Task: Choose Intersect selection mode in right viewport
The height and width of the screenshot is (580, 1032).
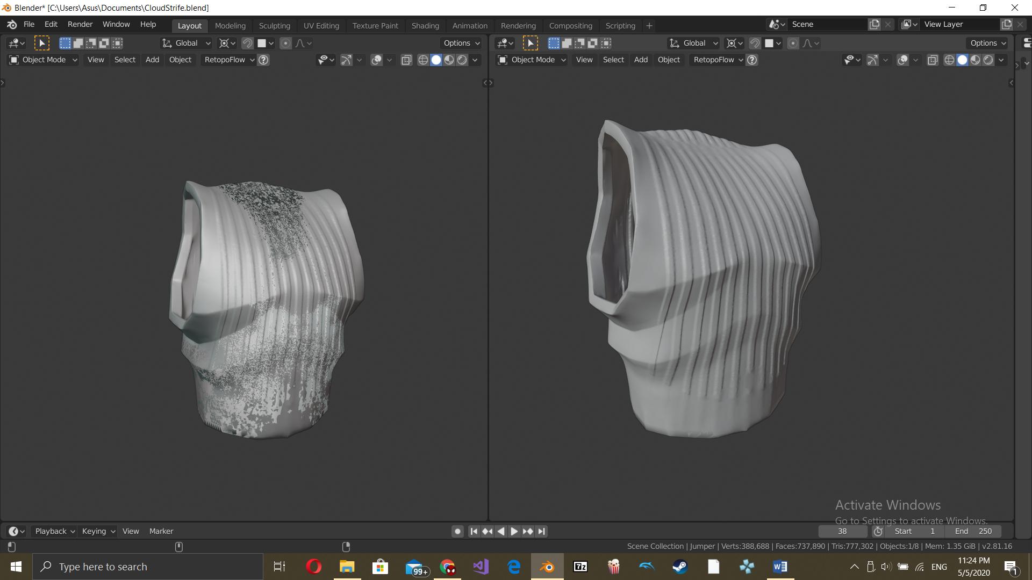Action: pyautogui.click(x=606, y=43)
